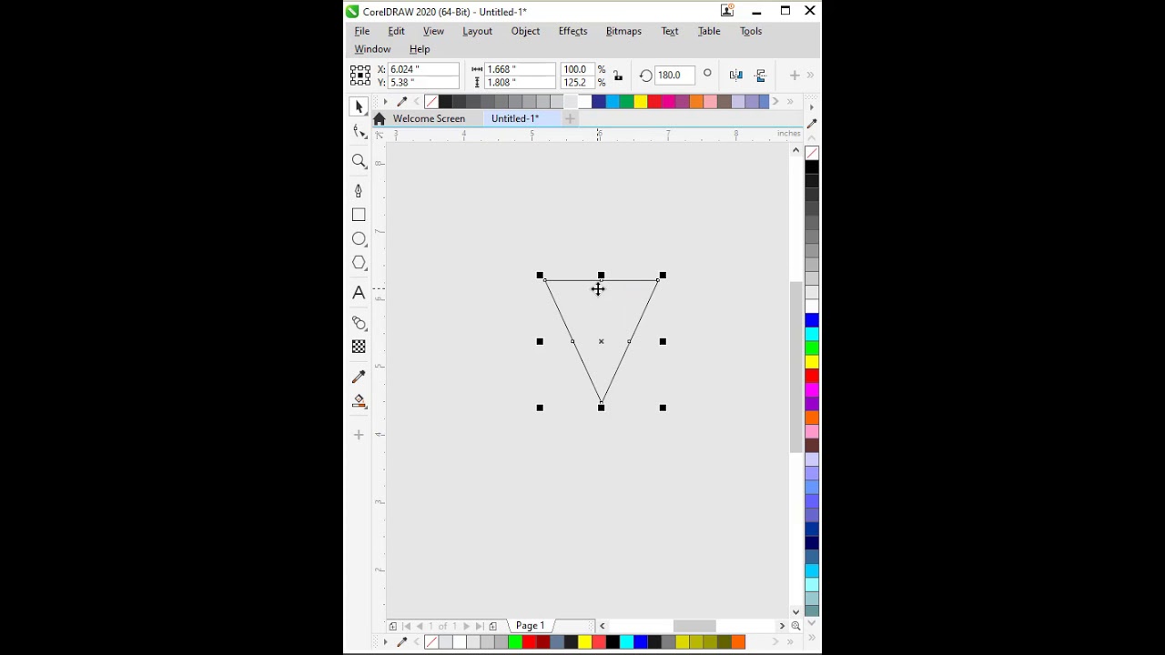
Task: Add new document with plus tab
Action: [570, 119]
